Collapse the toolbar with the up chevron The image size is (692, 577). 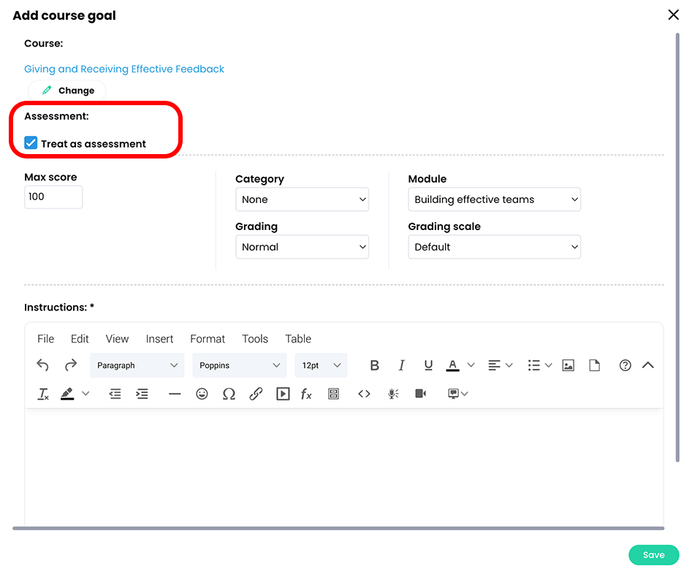click(x=648, y=365)
